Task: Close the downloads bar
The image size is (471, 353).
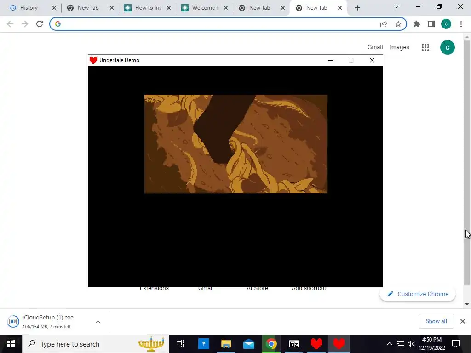Action: tap(463, 321)
